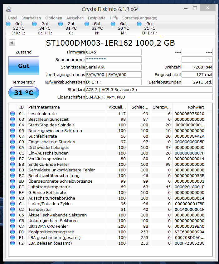Click the Drehzahl field 7200 RPM
The width and height of the screenshot is (219, 264).
(197, 67)
